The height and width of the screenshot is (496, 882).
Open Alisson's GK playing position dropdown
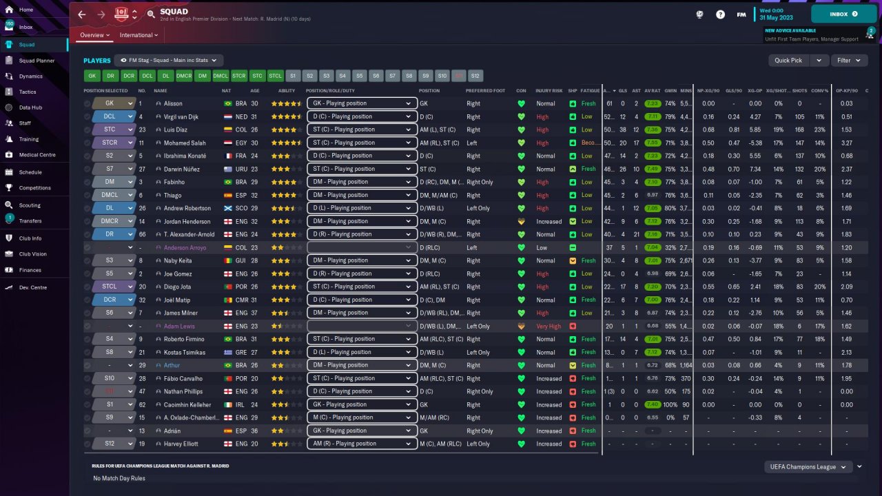click(362, 103)
